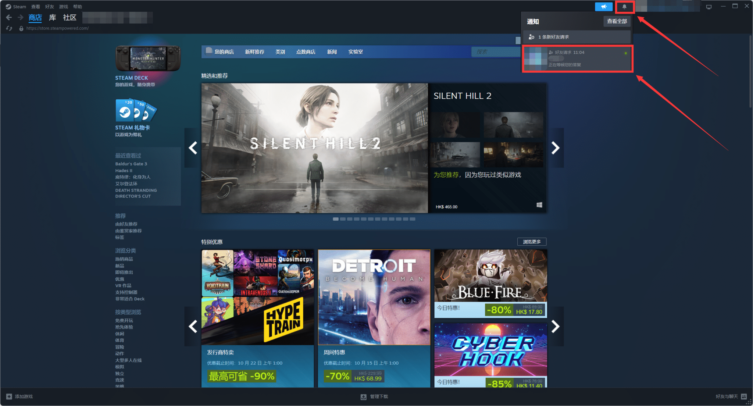
Task: Open Baldur's Gate 3 from recently viewed
Action: coord(131,164)
